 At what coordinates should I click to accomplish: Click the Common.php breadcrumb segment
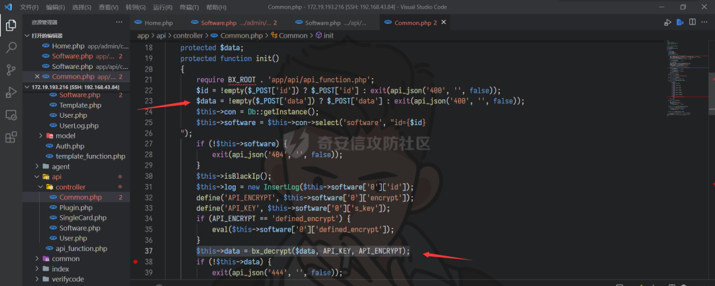point(236,36)
